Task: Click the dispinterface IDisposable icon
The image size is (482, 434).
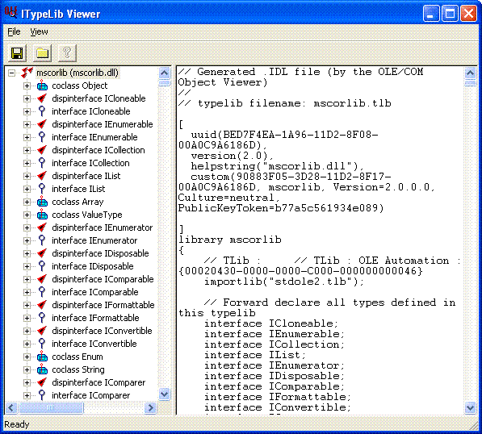Action: coord(42,253)
